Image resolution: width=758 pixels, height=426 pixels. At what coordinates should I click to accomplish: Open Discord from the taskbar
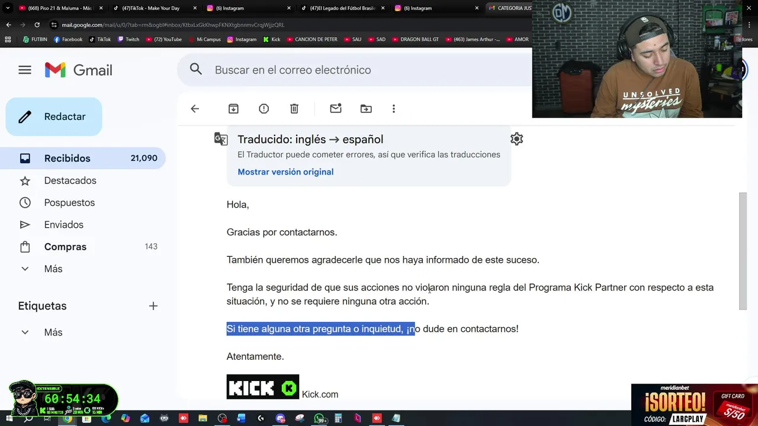(x=281, y=418)
